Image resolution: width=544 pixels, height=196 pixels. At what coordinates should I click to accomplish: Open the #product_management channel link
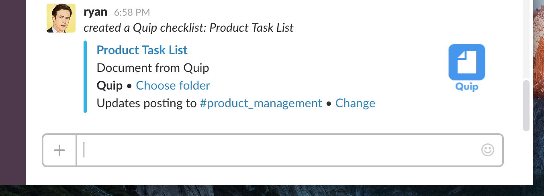click(x=261, y=103)
